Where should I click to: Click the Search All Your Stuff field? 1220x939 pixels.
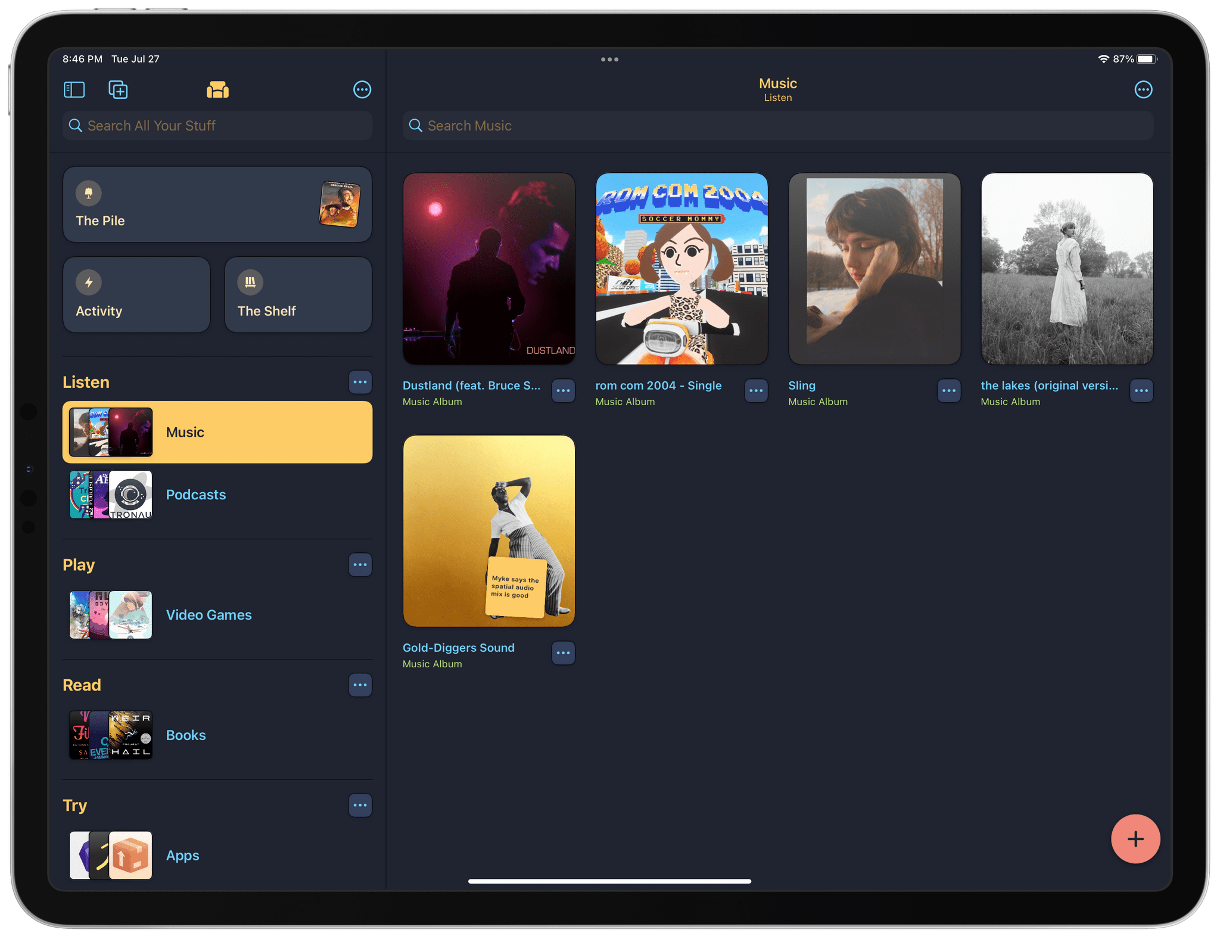217,126
